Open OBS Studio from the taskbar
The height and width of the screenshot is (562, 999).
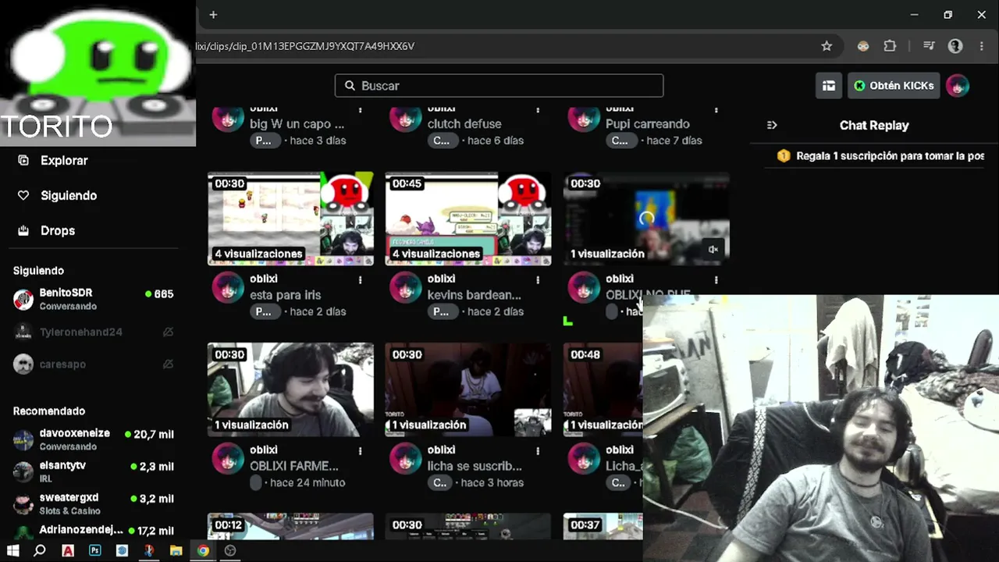230,551
